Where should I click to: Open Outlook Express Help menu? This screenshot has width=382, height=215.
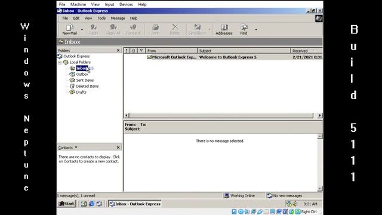(x=134, y=19)
